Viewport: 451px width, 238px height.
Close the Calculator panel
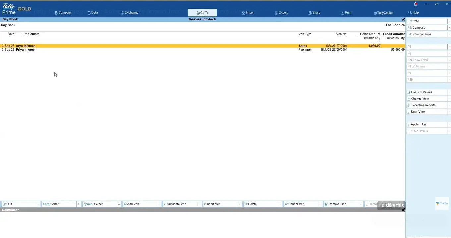[x=403, y=210]
